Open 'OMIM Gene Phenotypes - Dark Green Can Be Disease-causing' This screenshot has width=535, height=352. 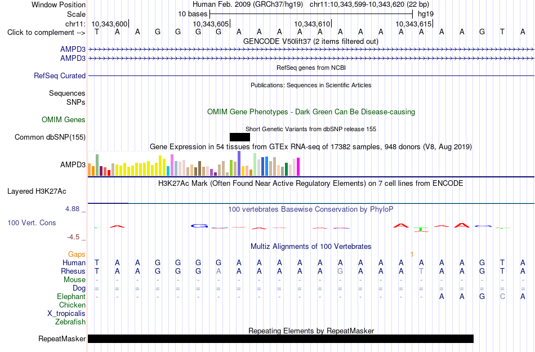311,112
